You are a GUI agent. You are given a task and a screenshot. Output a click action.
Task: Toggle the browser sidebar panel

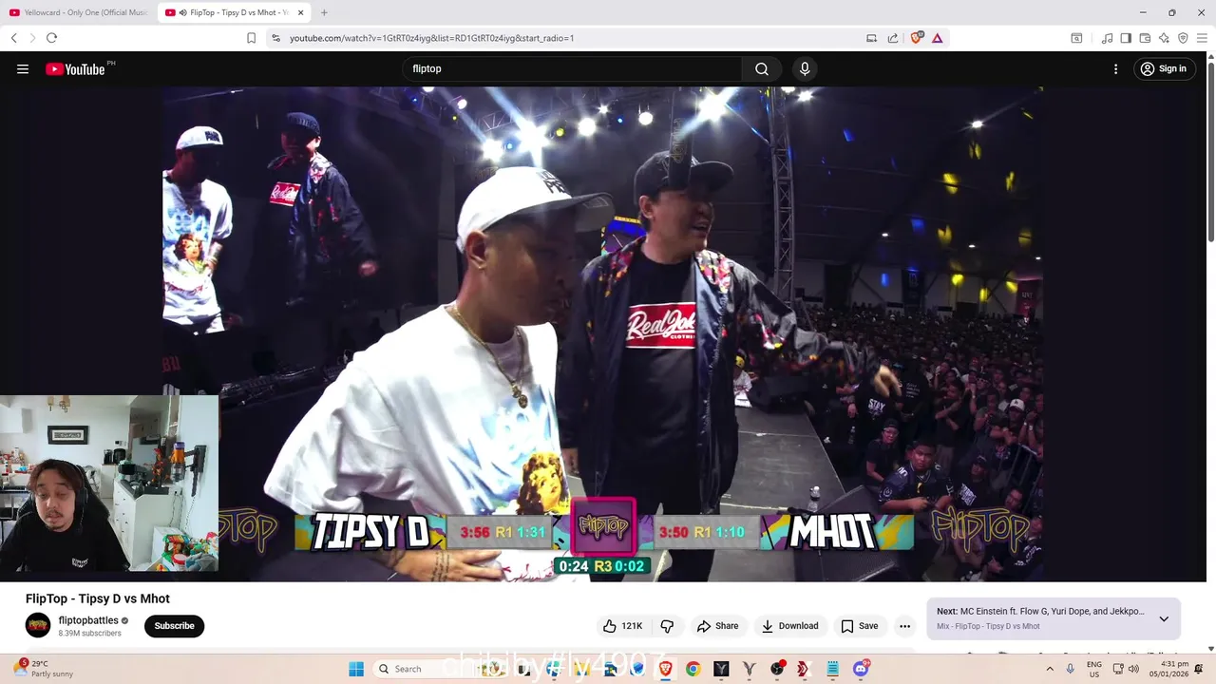click(x=1126, y=38)
